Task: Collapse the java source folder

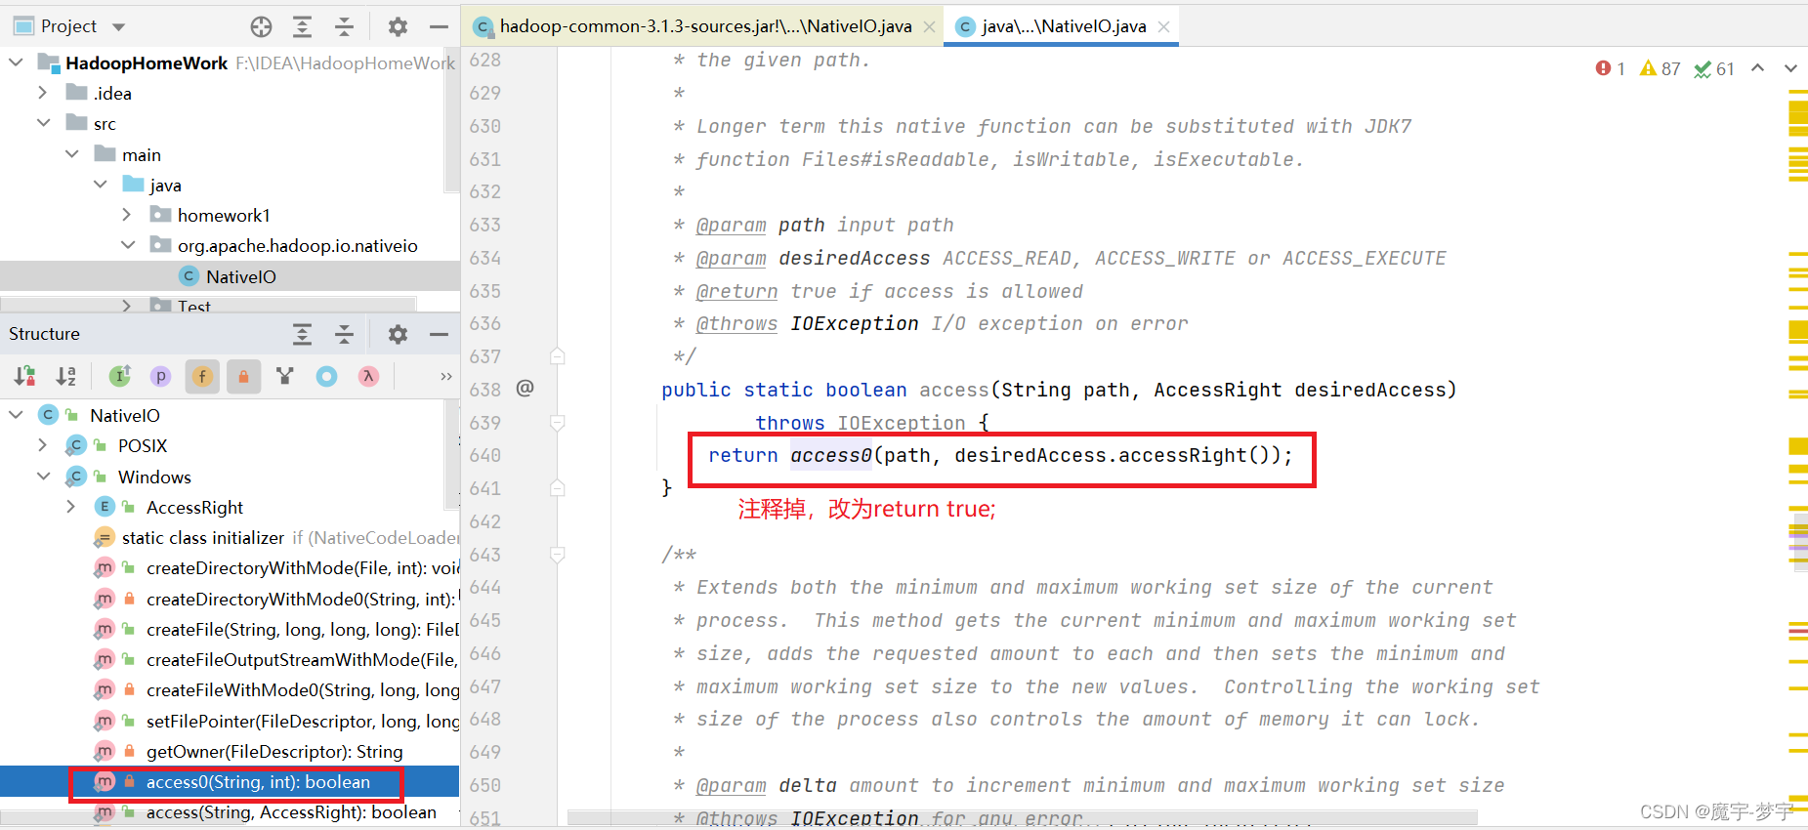Action: tap(101, 185)
